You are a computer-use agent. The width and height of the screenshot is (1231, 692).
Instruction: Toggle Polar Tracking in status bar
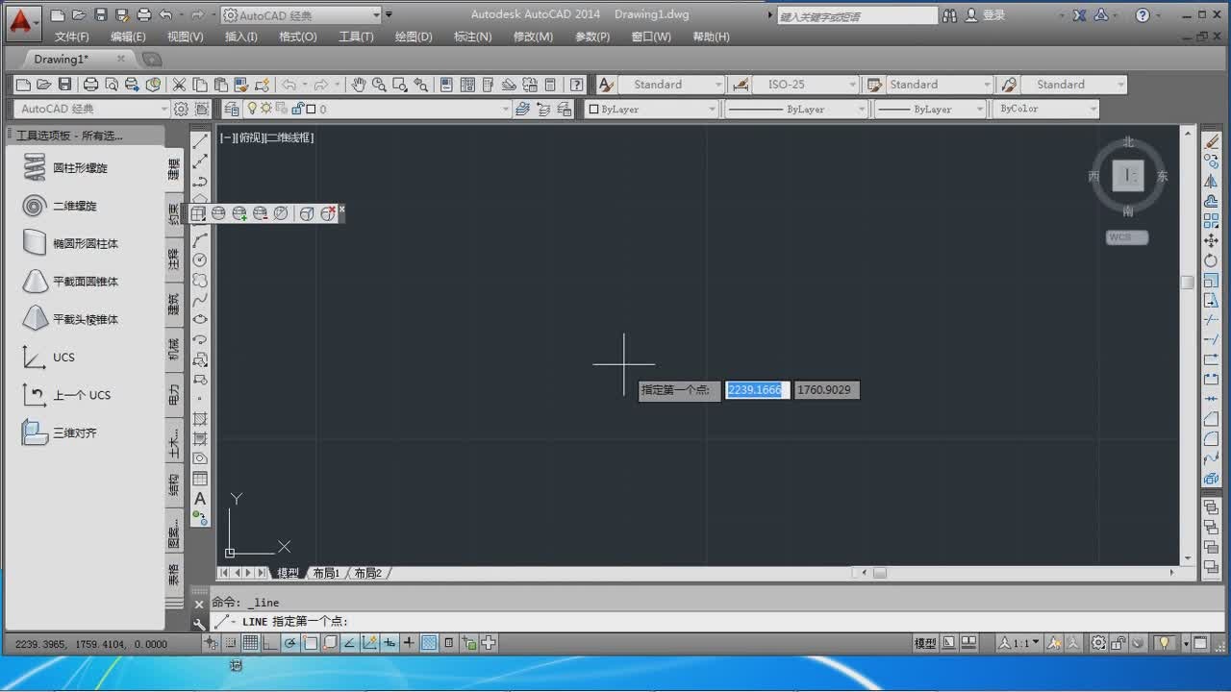point(290,643)
